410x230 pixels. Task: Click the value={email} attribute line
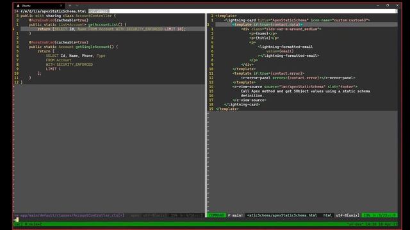[280, 51]
